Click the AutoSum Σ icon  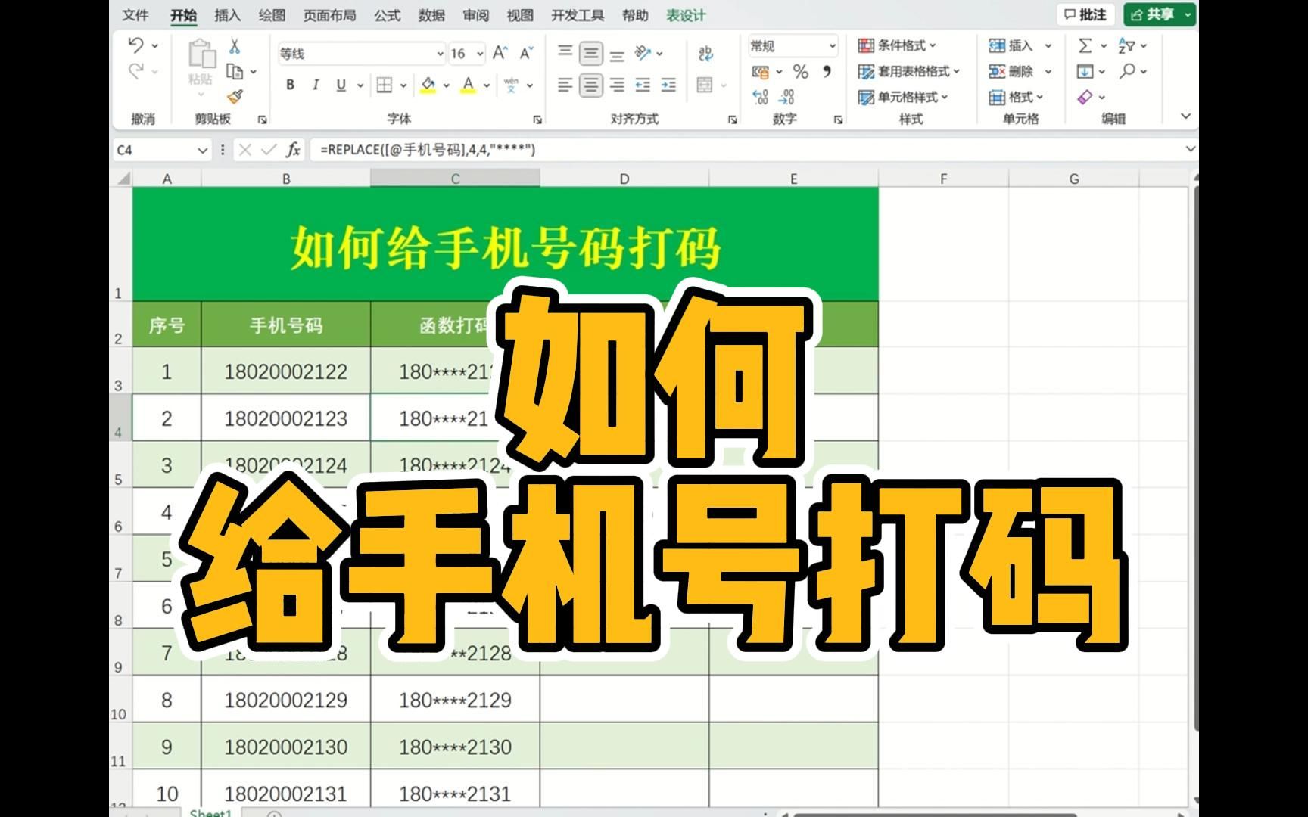pyautogui.click(x=1085, y=46)
